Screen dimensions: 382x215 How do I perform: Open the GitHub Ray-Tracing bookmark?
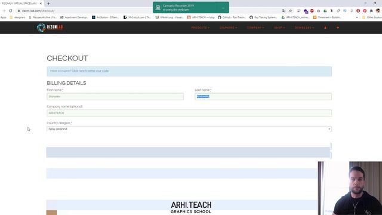click(232, 17)
